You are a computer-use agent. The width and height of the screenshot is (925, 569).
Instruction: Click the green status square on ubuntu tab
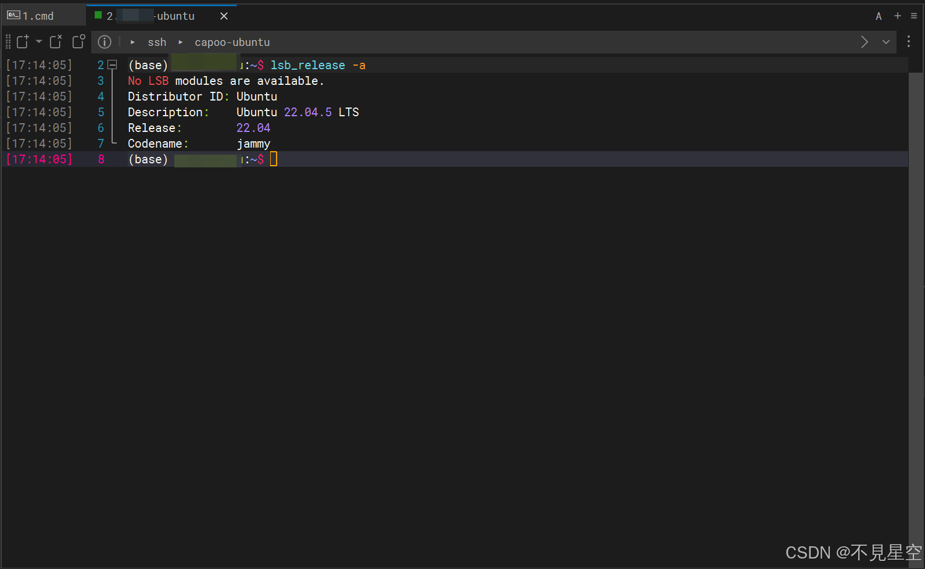pos(98,15)
